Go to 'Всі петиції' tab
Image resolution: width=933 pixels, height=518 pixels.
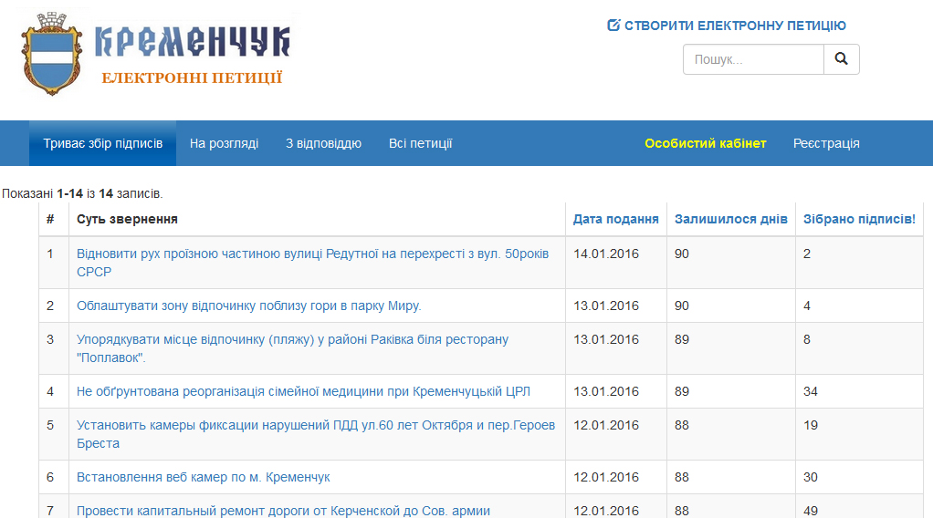420,143
